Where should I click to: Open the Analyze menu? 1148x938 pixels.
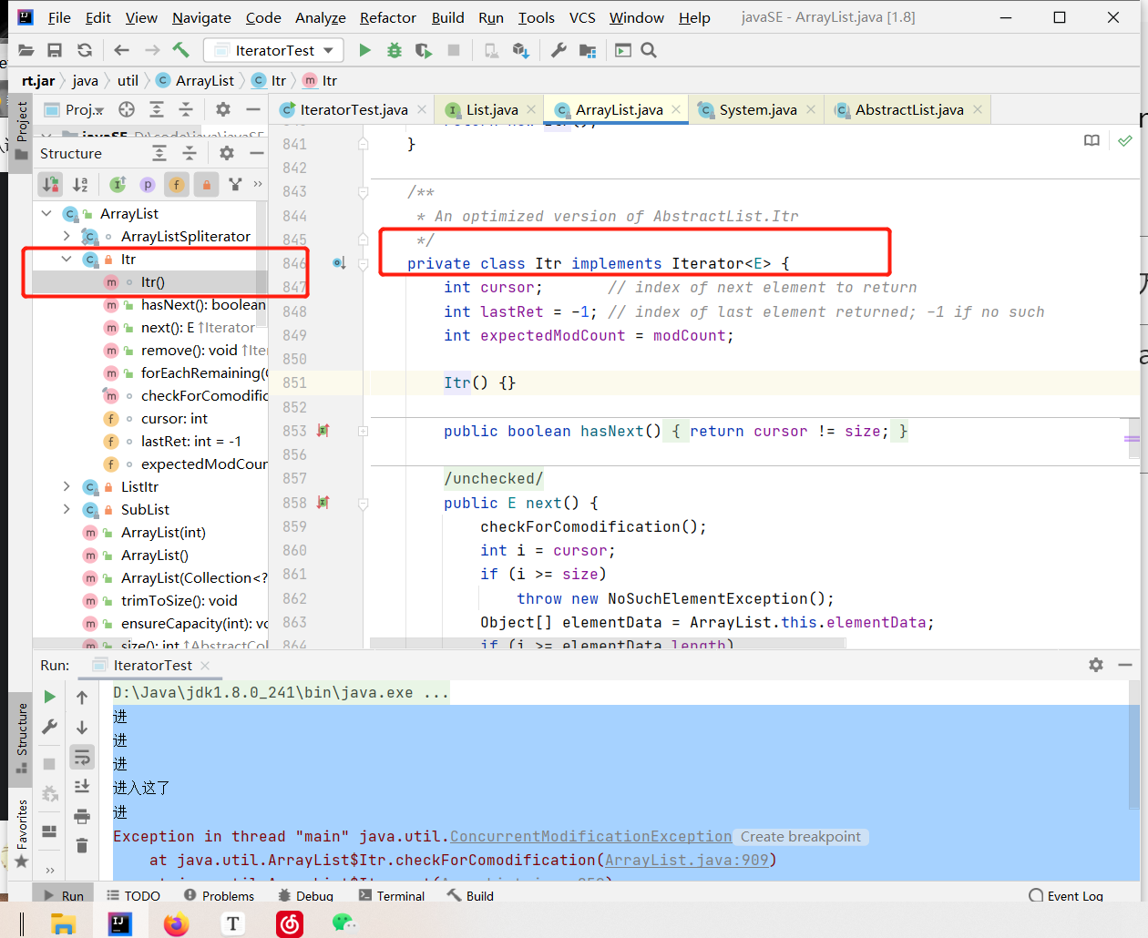pos(321,17)
